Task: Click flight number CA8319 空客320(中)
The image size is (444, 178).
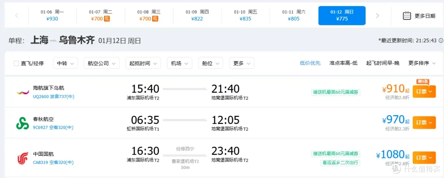Action: [53, 162]
